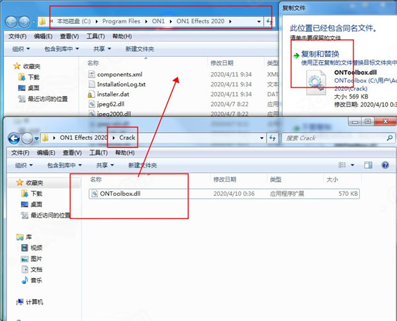Open 帮助(H) menu in Crack window
Screen dimensions: 397x321
[x=125, y=153]
